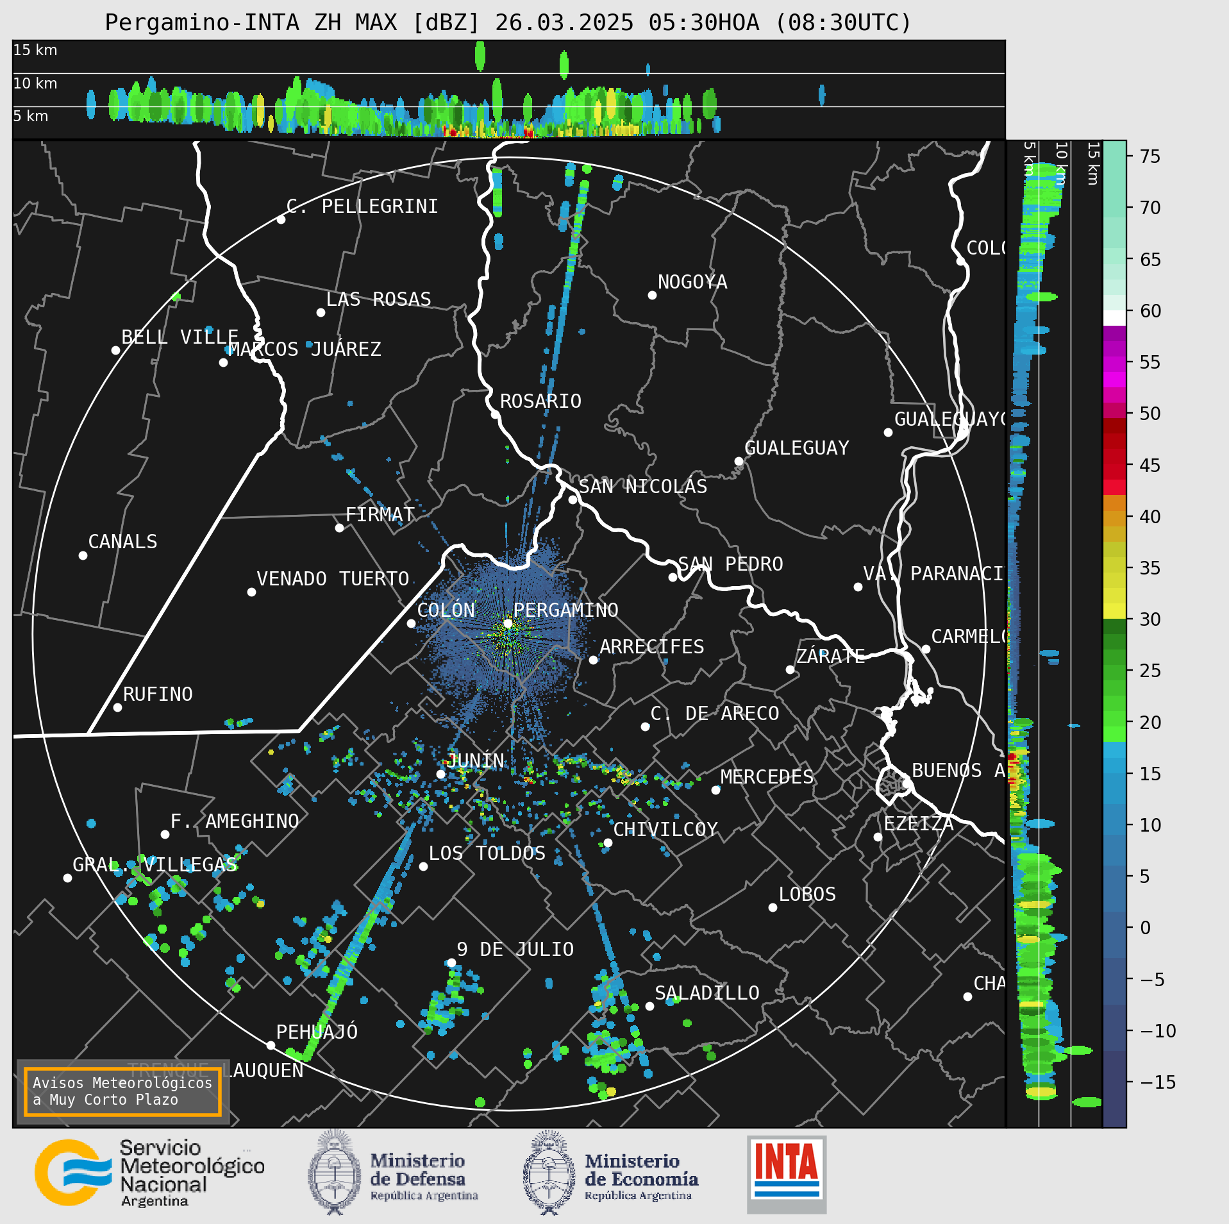Click the Arrecifes marker dot

593,660
